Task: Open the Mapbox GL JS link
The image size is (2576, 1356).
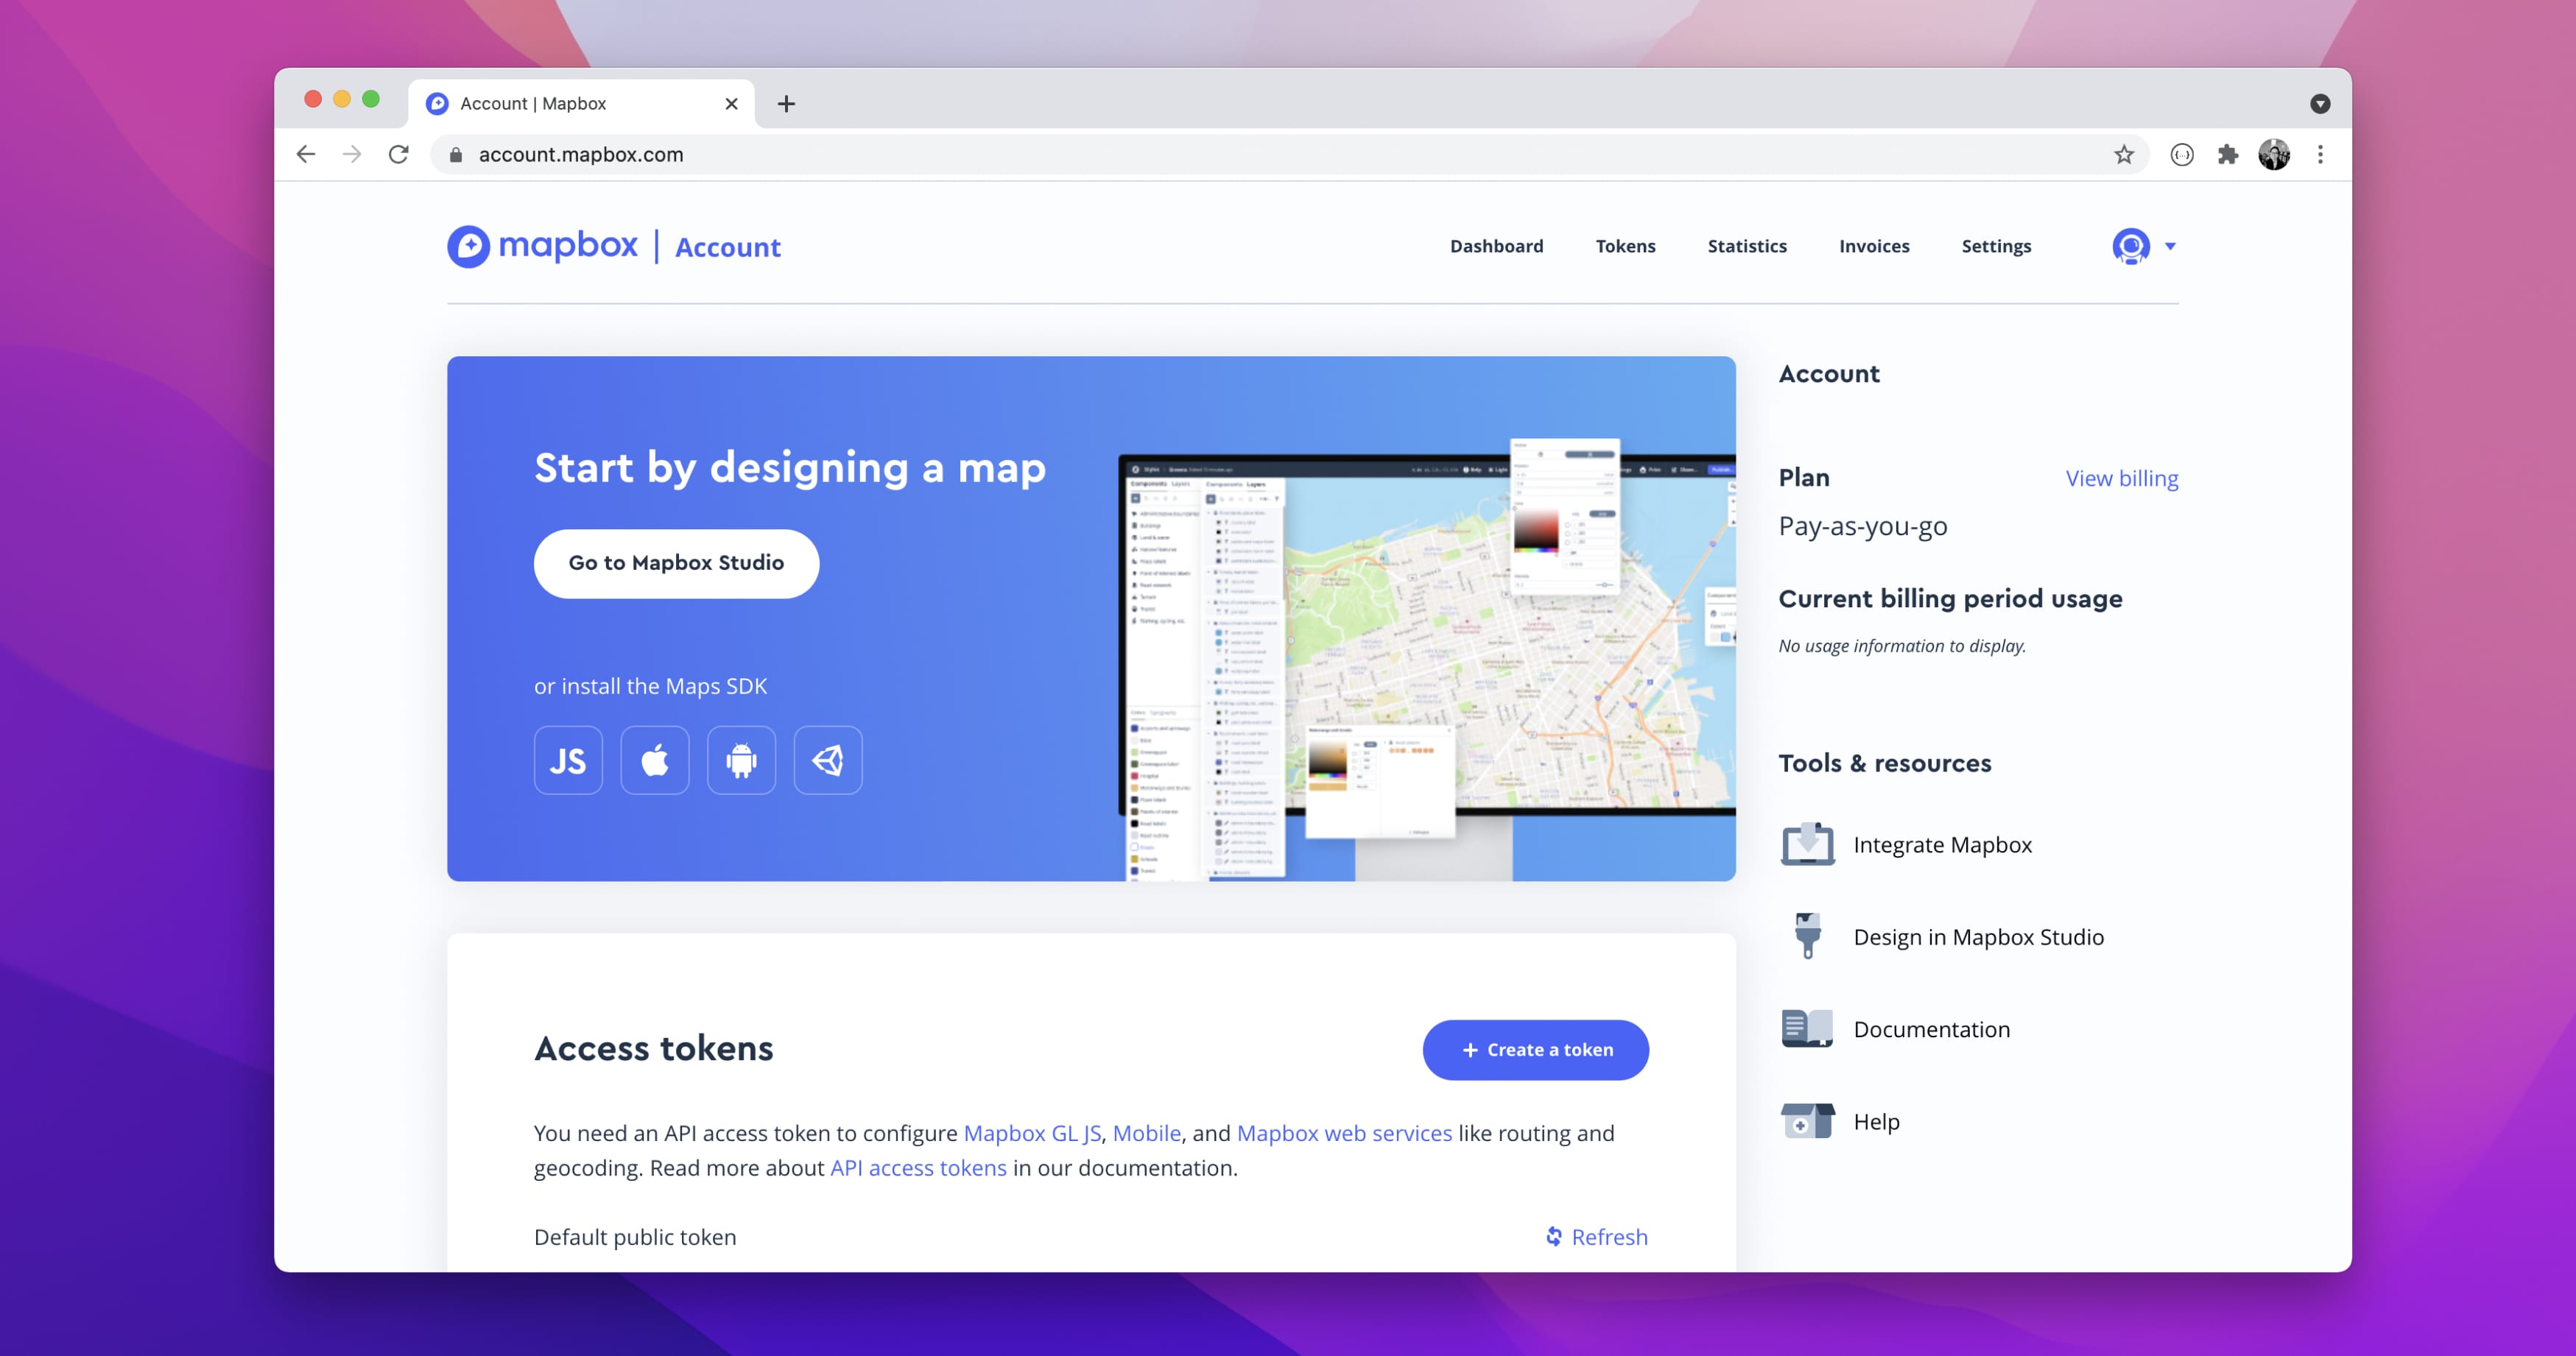Action: click(x=1032, y=1133)
